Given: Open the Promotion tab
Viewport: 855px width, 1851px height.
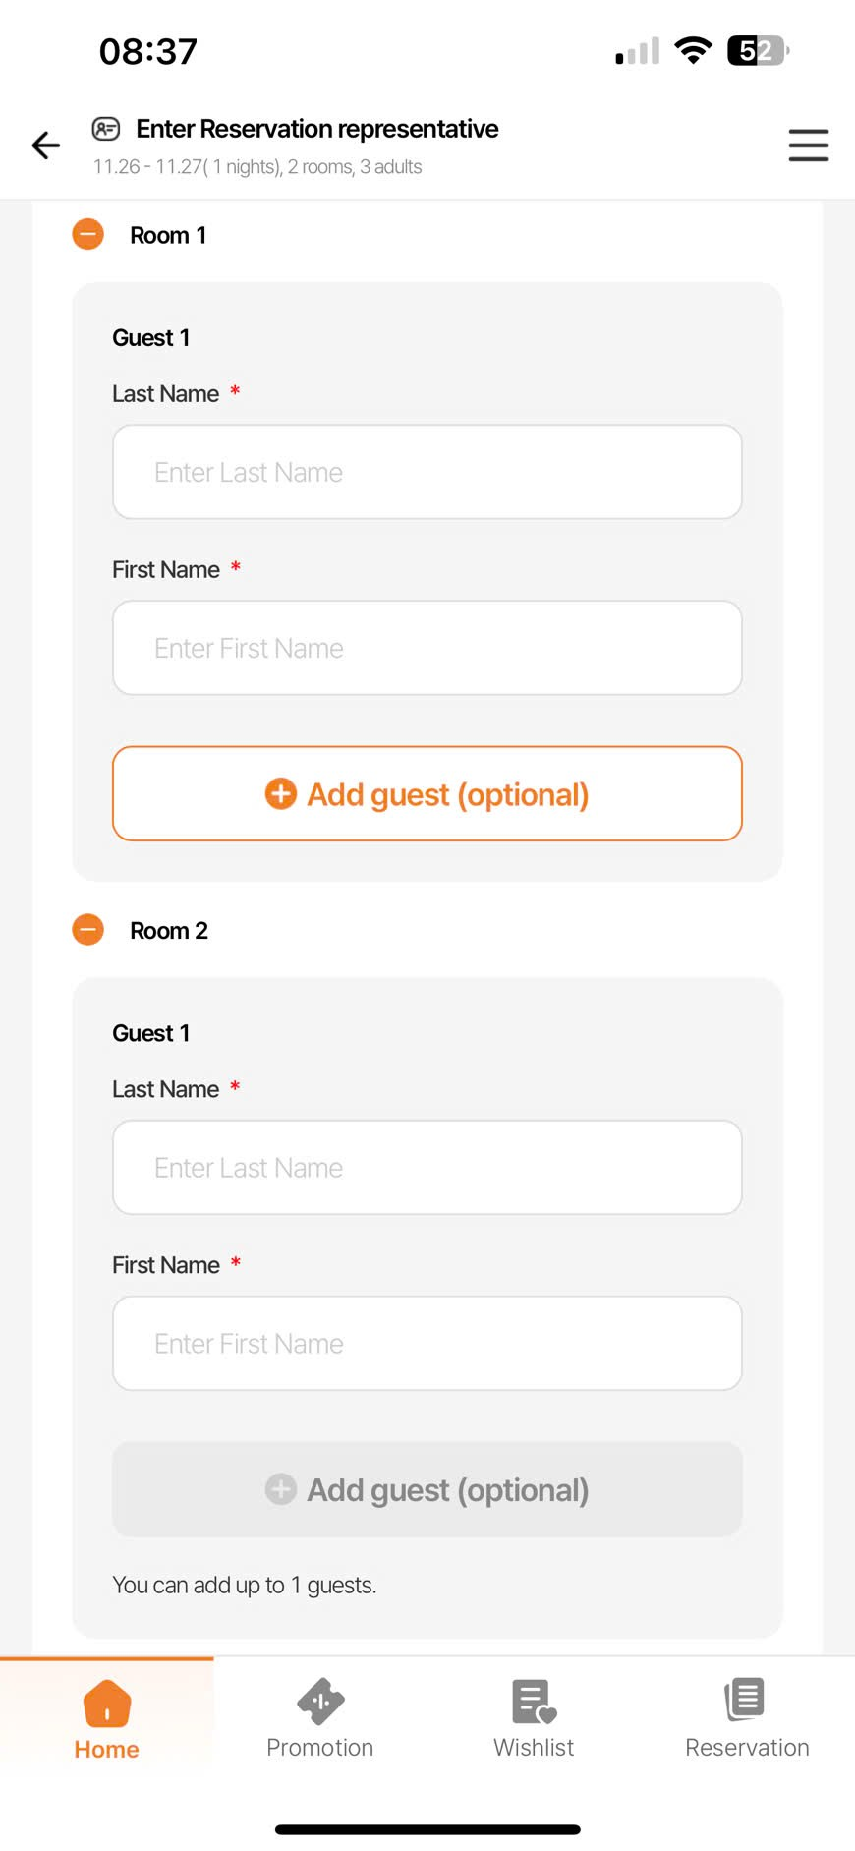Looking at the screenshot, I should point(320,1718).
